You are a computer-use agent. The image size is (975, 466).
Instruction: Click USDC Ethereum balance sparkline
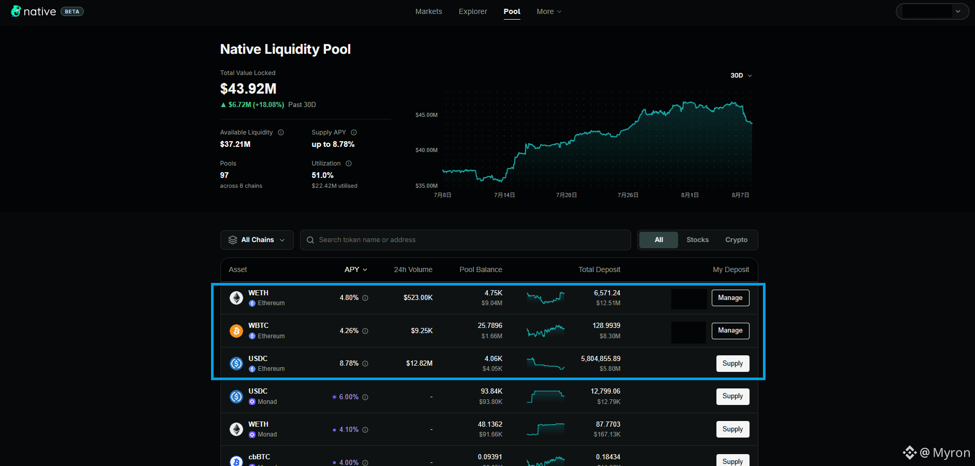[545, 364]
